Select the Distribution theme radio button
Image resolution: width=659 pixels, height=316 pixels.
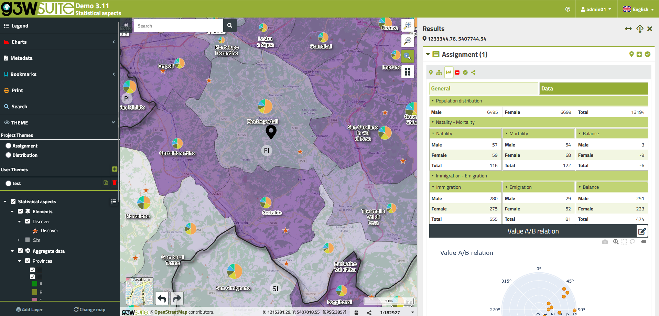coord(9,155)
